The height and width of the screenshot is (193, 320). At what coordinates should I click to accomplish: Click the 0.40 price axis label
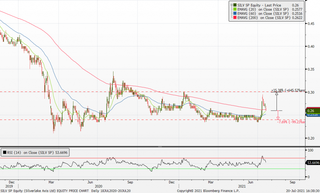click(x=311, y=46)
